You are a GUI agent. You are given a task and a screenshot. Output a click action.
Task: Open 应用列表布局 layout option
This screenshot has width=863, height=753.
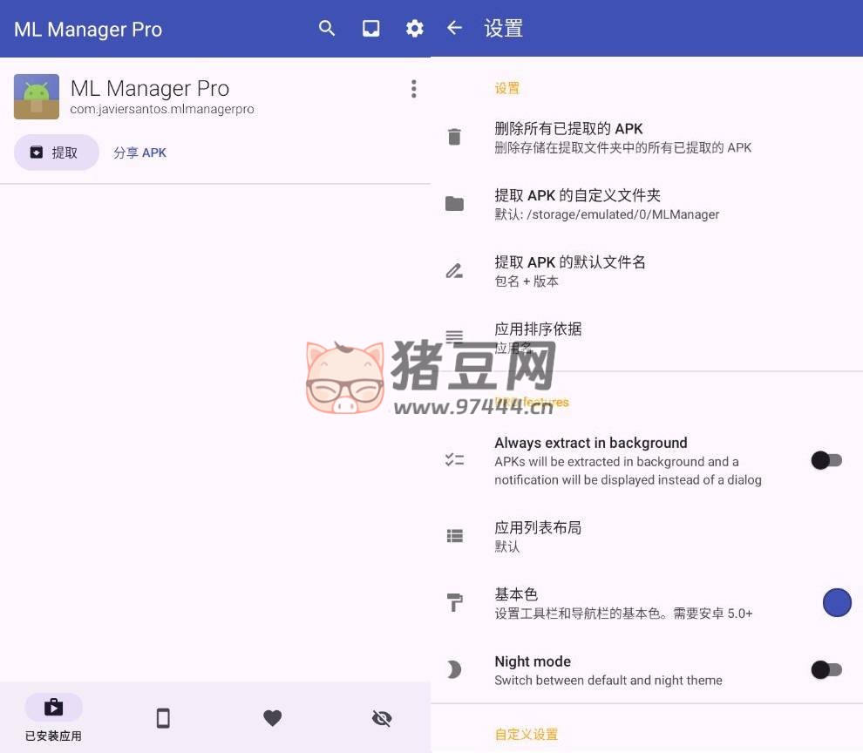(x=647, y=536)
